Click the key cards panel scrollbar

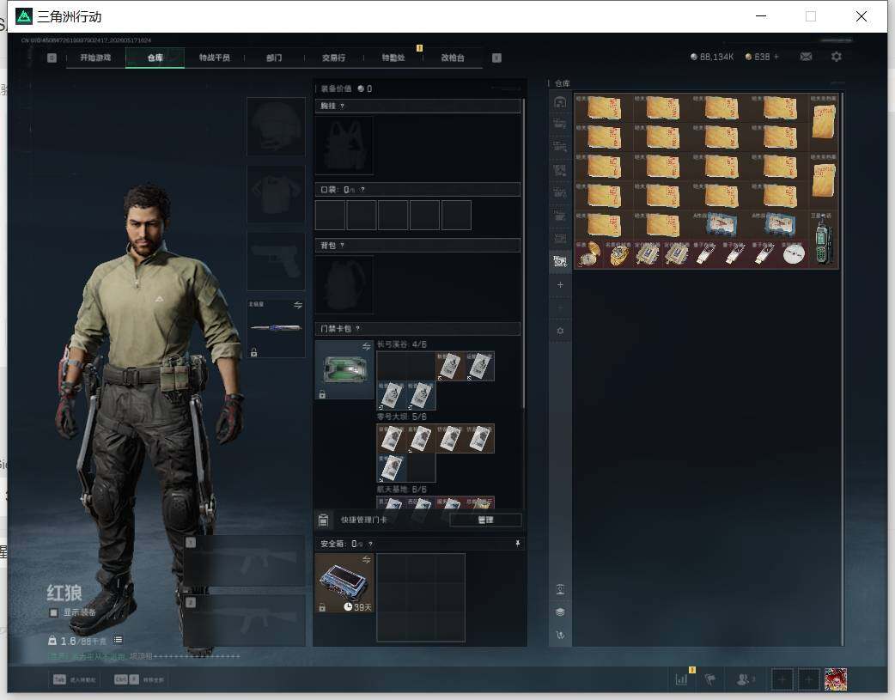click(523, 254)
